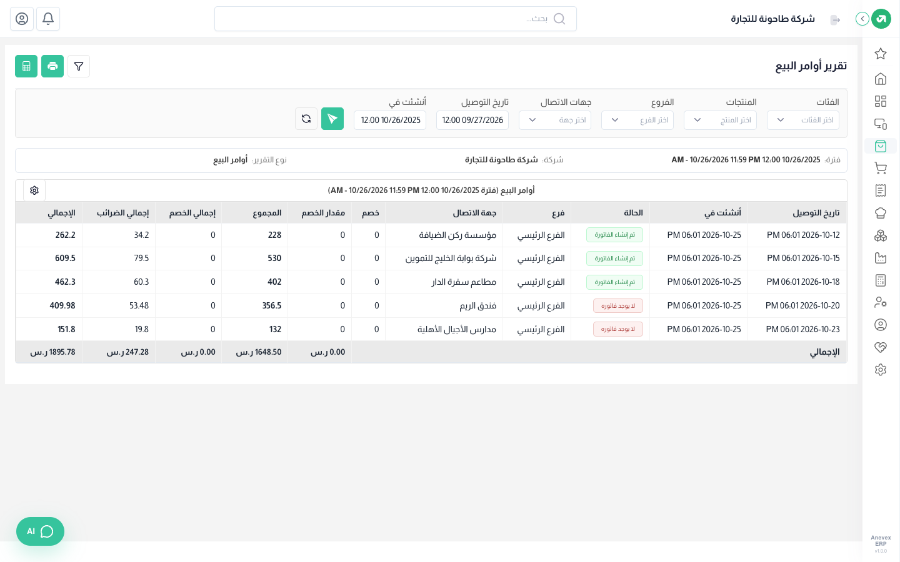Viewport: 900px width, 562px height.
Task: Open the contacts profile circle icon in sidebar
Action: click(881, 325)
